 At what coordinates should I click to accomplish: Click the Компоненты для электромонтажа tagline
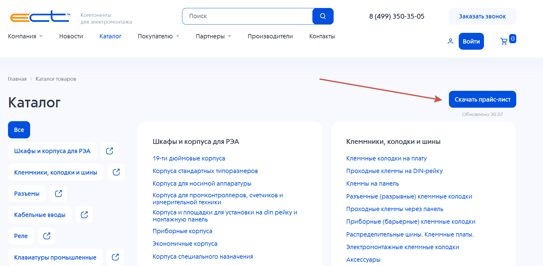click(x=106, y=18)
